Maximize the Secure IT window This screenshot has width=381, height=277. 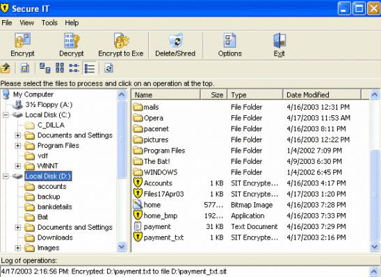tap(359, 9)
